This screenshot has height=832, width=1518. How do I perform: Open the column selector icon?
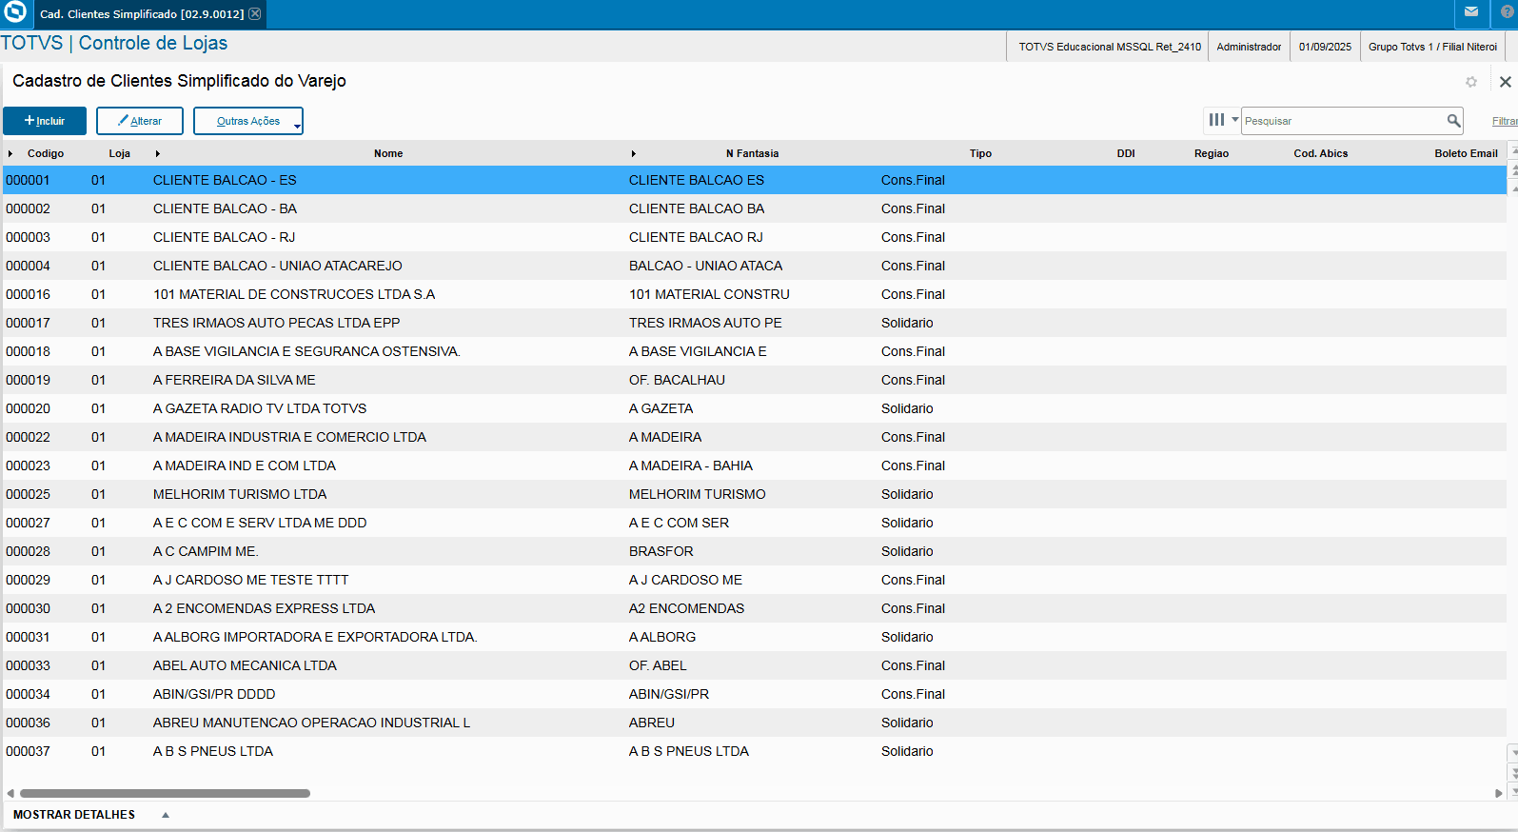(x=1216, y=120)
